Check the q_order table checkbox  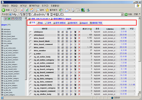tap(30, 54)
